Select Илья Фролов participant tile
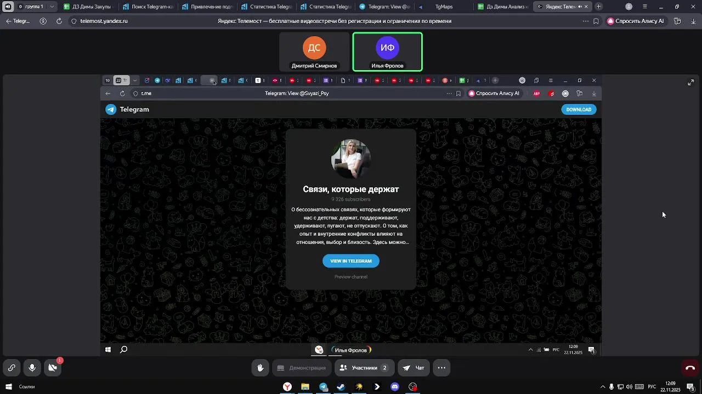The width and height of the screenshot is (702, 394). pos(387,52)
